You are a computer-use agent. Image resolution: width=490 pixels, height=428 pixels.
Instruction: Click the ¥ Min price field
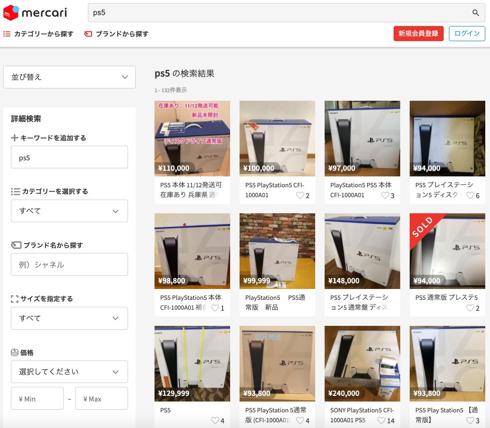click(x=37, y=399)
